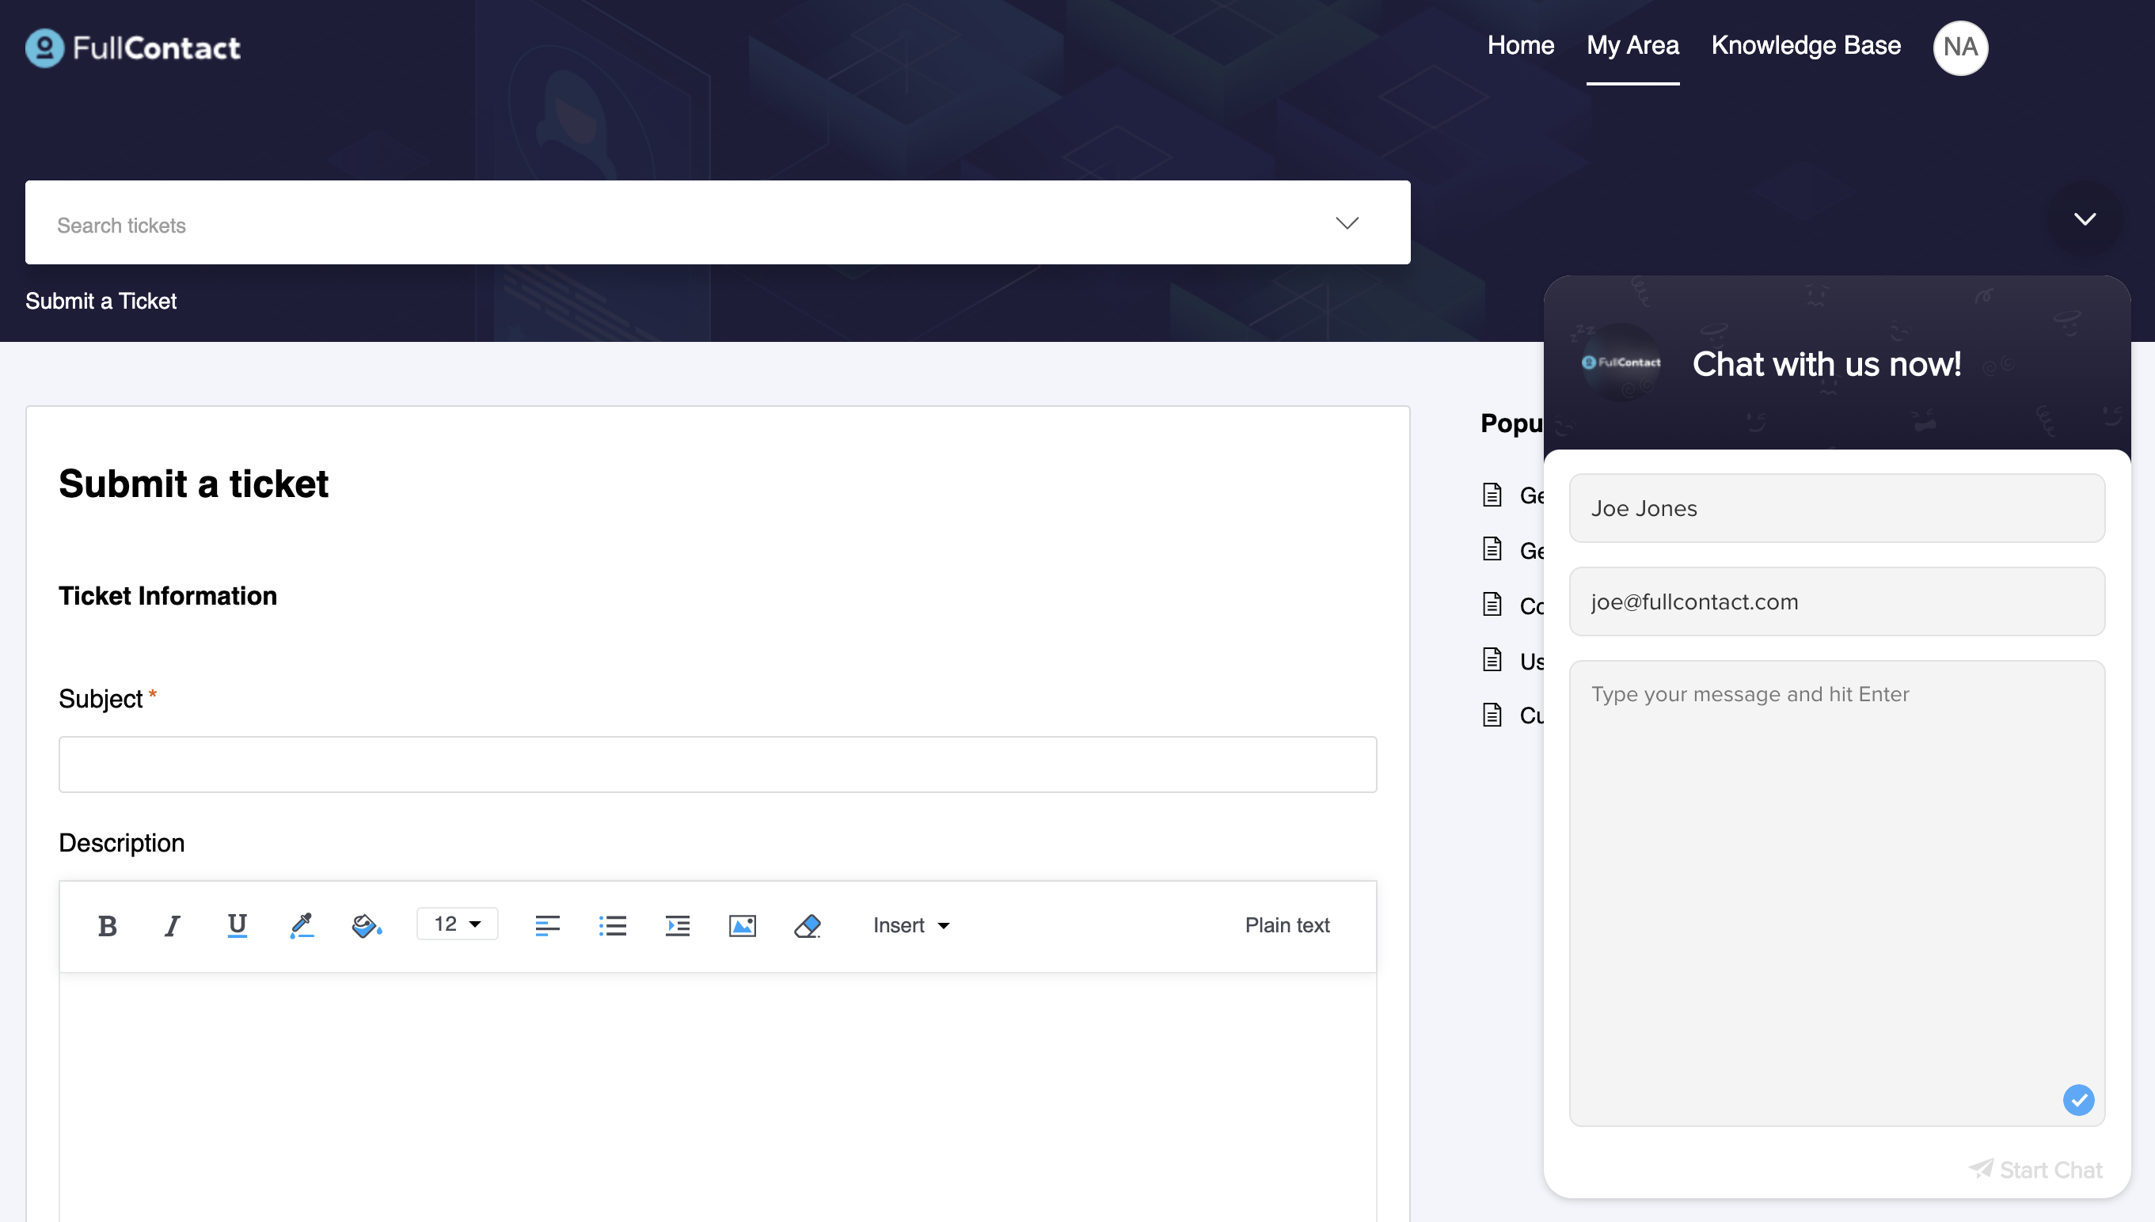Open the NA user avatar menu

pos(1959,47)
